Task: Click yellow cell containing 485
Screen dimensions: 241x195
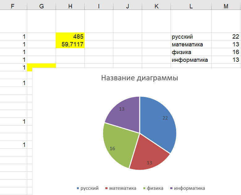Action: point(70,37)
